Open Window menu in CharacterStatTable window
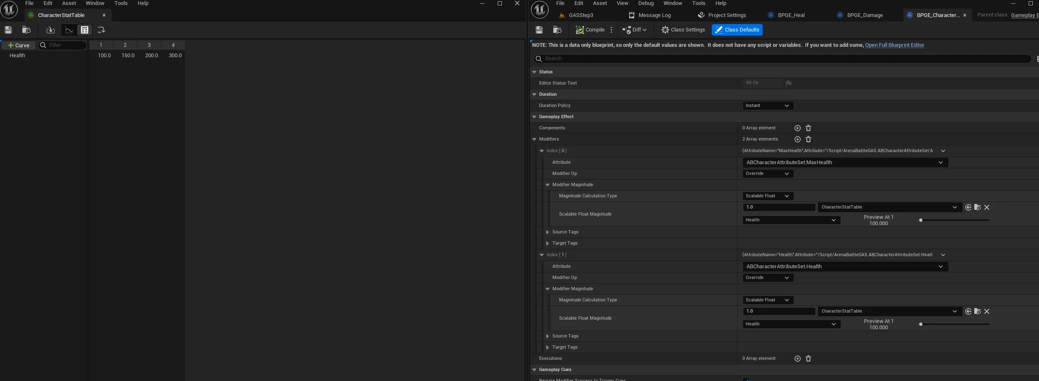This screenshot has height=381, width=1039. pos(95,3)
